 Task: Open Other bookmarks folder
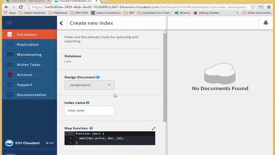(257, 13)
